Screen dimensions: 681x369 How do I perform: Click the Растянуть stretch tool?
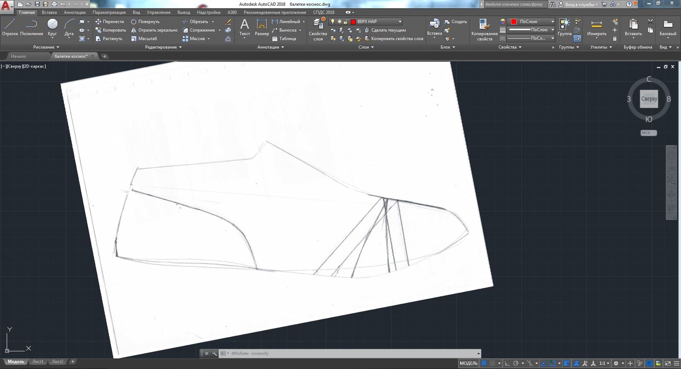(109, 39)
